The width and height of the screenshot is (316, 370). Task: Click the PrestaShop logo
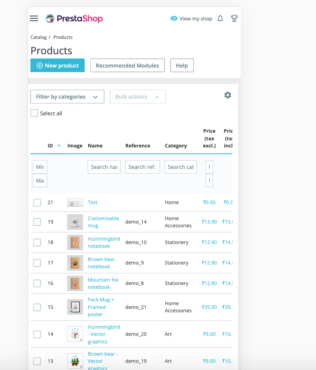click(74, 18)
